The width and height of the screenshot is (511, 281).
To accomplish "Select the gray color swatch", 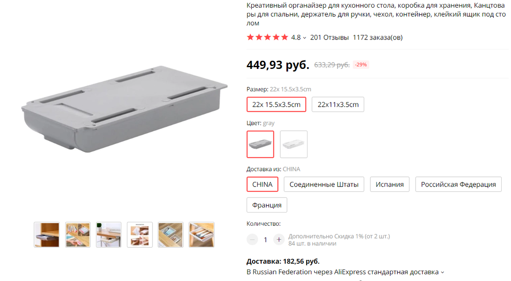I will pyautogui.click(x=260, y=144).
